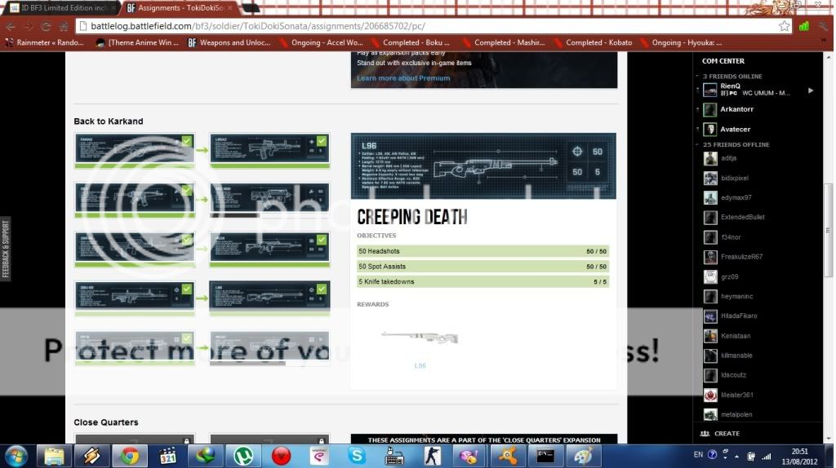This screenshot has width=836, height=468.
Task: Open Winamp from the taskbar
Action: (91, 457)
